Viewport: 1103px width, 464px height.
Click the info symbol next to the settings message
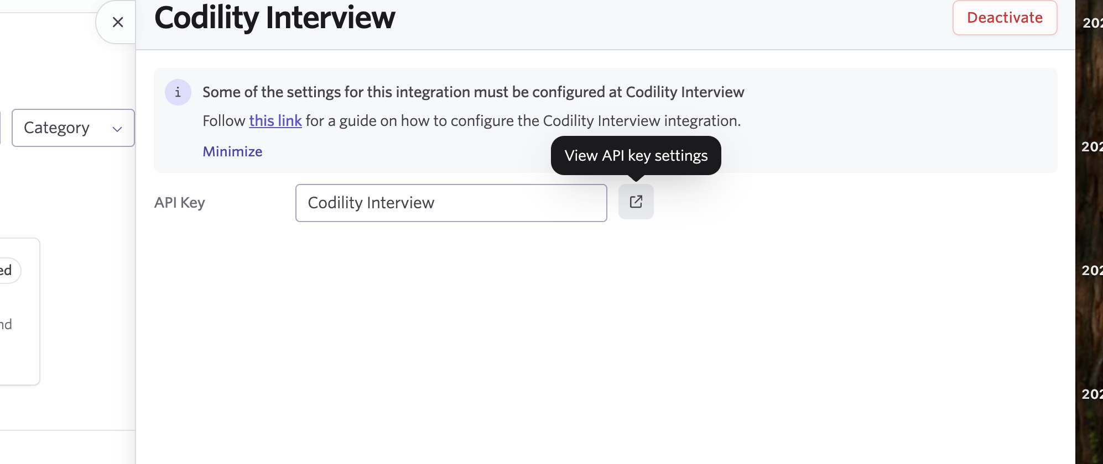click(x=178, y=92)
